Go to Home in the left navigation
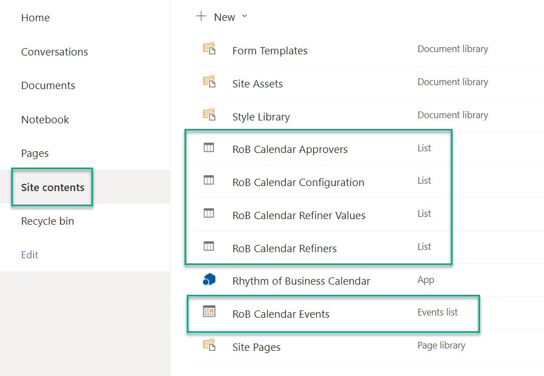 pos(35,18)
